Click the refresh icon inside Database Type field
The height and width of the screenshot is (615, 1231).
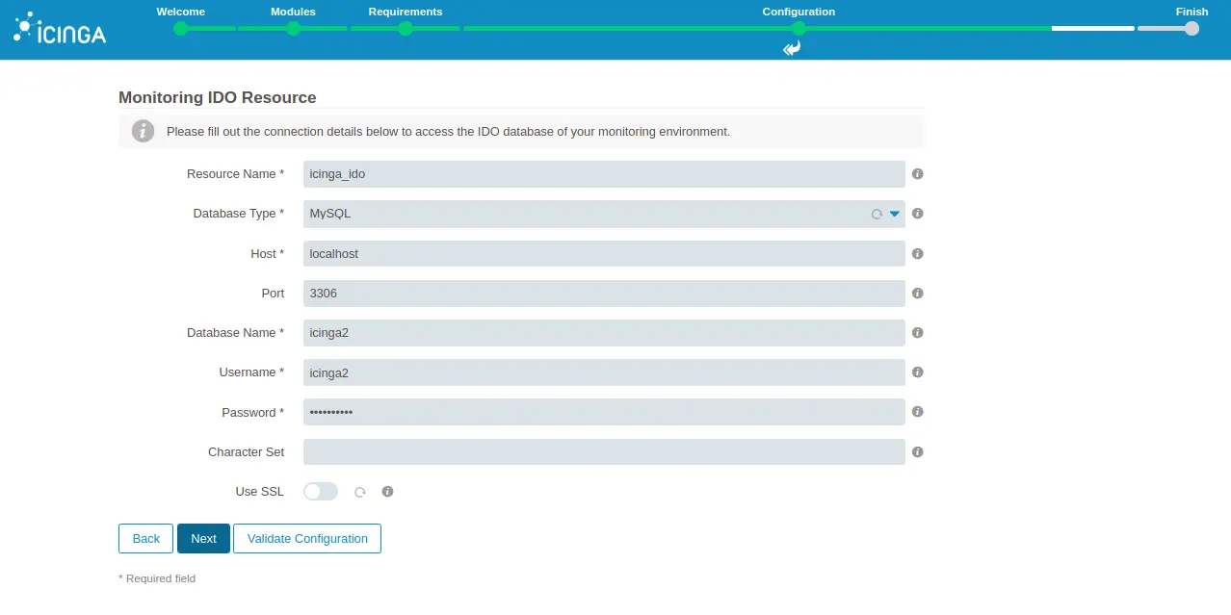click(x=877, y=215)
